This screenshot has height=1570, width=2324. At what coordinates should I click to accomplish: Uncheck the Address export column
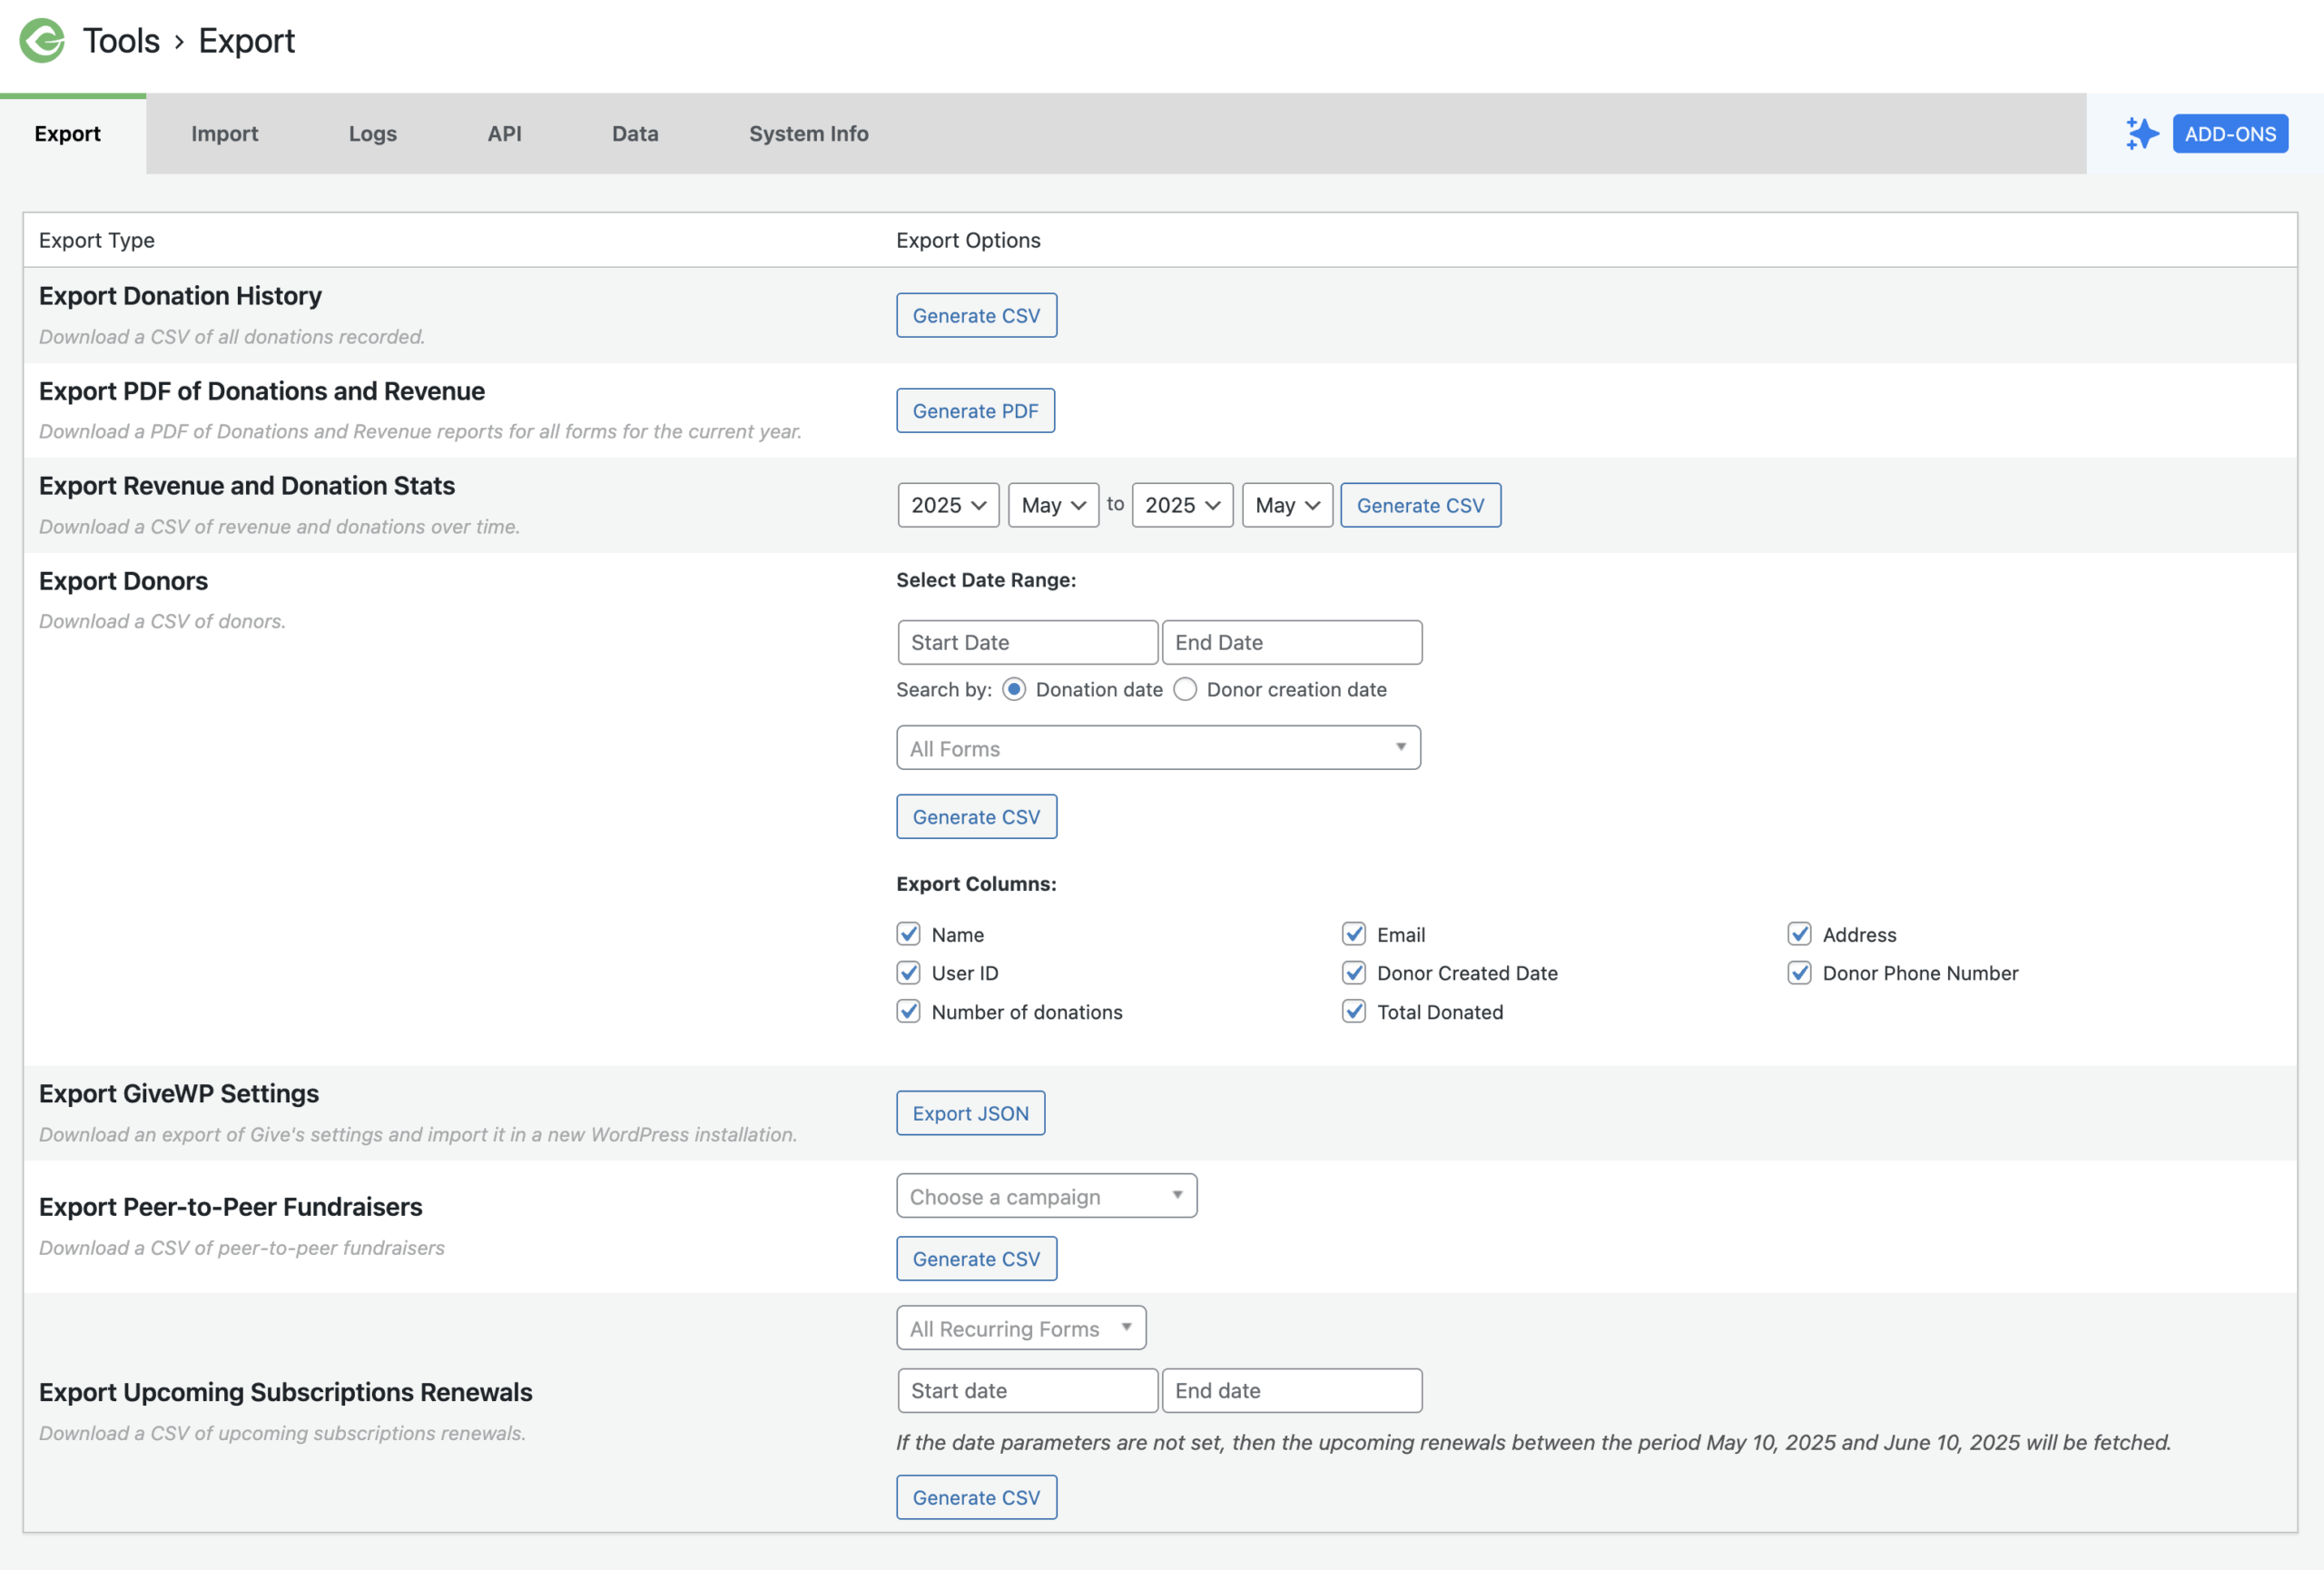point(1799,934)
